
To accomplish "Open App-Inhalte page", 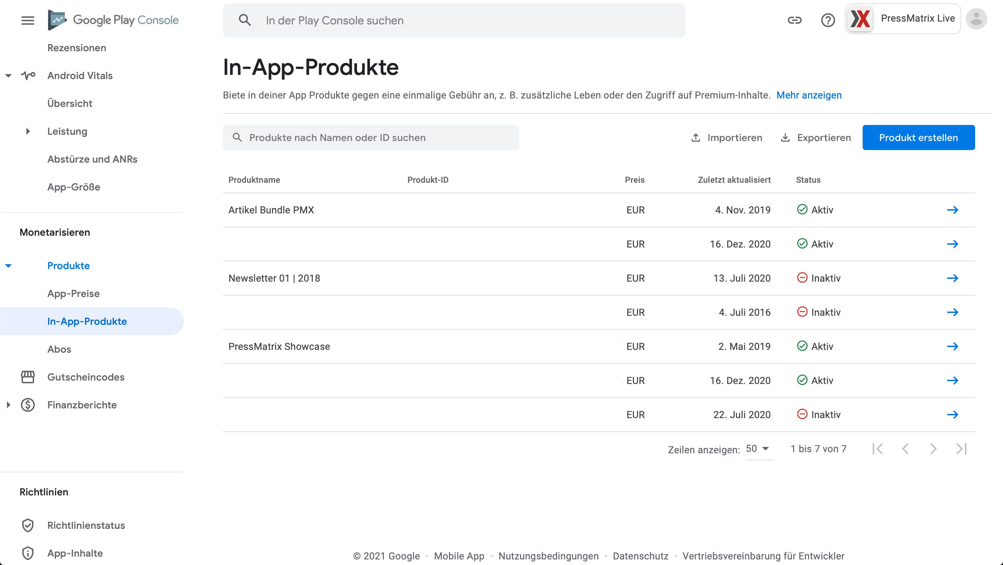I will 75,553.
